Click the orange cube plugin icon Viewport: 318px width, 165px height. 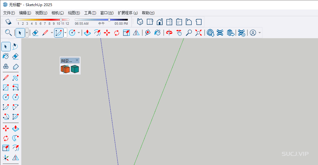coord(65,69)
